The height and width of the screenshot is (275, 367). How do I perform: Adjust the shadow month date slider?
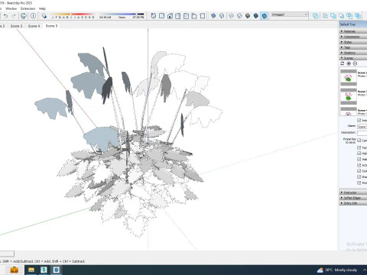click(x=73, y=15)
